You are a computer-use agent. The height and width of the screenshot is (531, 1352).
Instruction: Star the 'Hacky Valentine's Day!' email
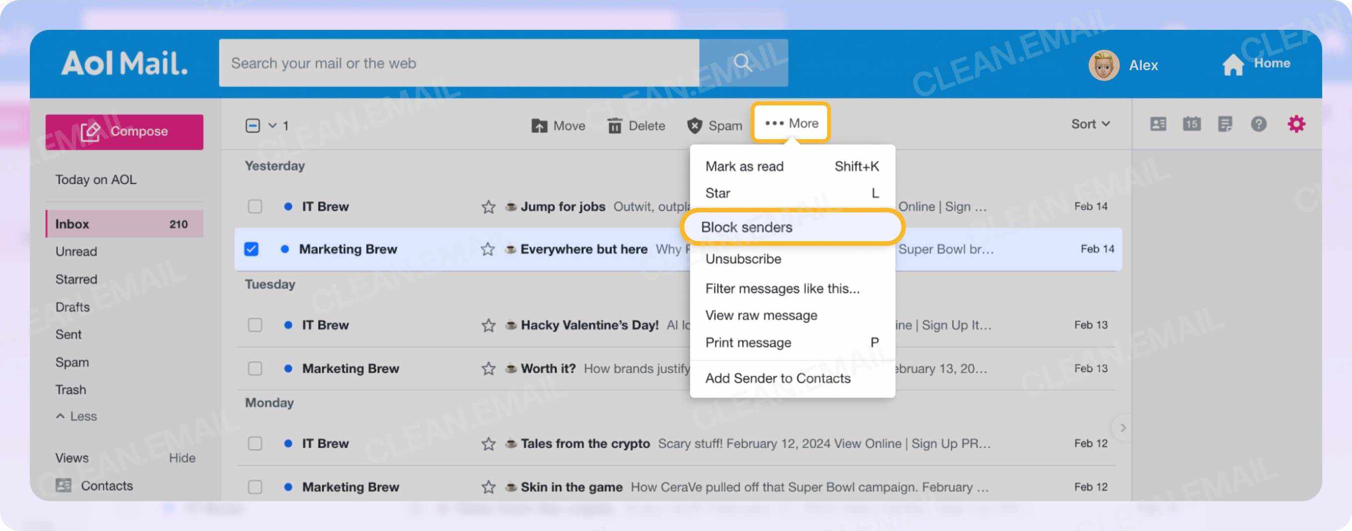[488, 325]
